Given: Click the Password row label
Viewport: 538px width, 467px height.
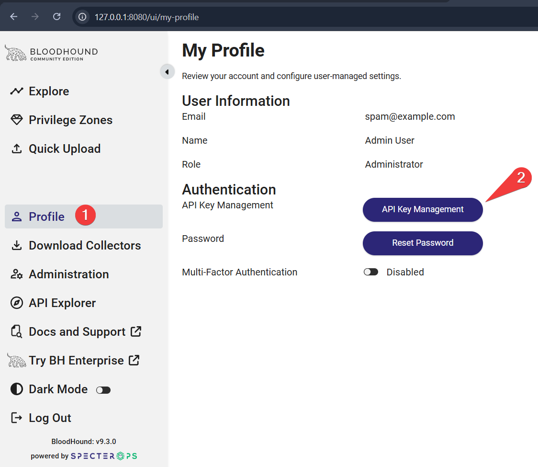Looking at the screenshot, I should (x=203, y=239).
